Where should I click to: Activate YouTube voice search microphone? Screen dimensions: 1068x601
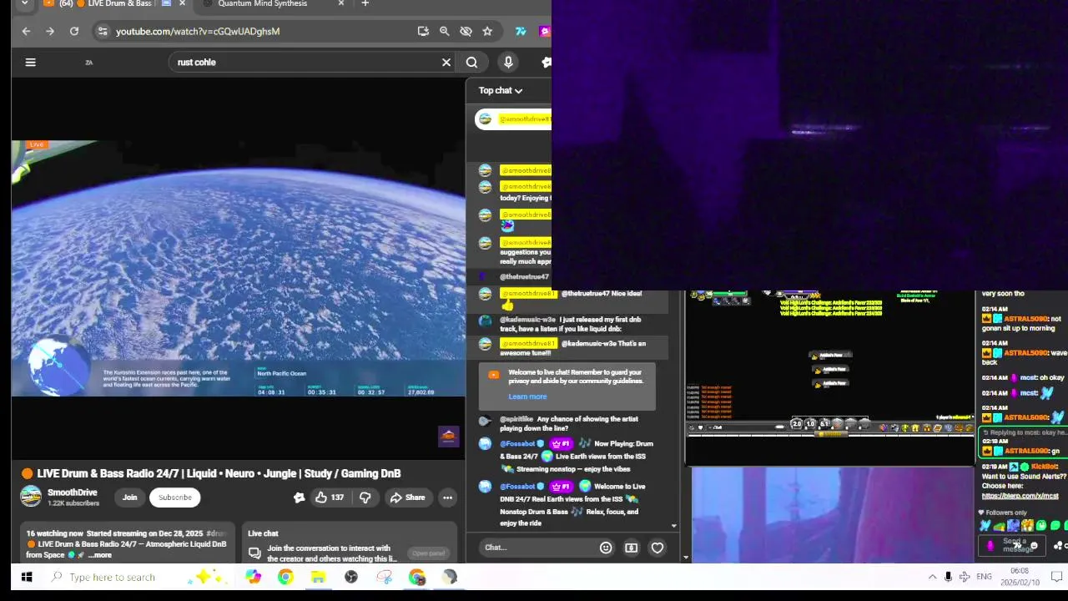pyautogui.click(x=508, y=62)
